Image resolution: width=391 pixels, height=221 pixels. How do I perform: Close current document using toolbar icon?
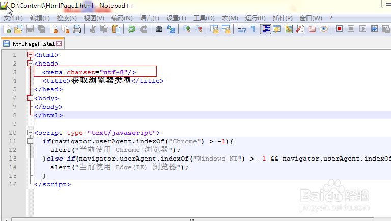tap(53, 29)
